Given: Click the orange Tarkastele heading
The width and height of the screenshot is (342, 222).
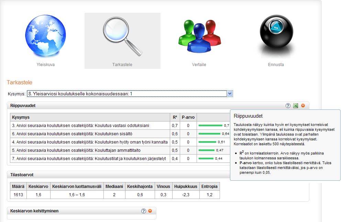Looking at the screenshot, I should pyautogui.click(x=19, y=82).
